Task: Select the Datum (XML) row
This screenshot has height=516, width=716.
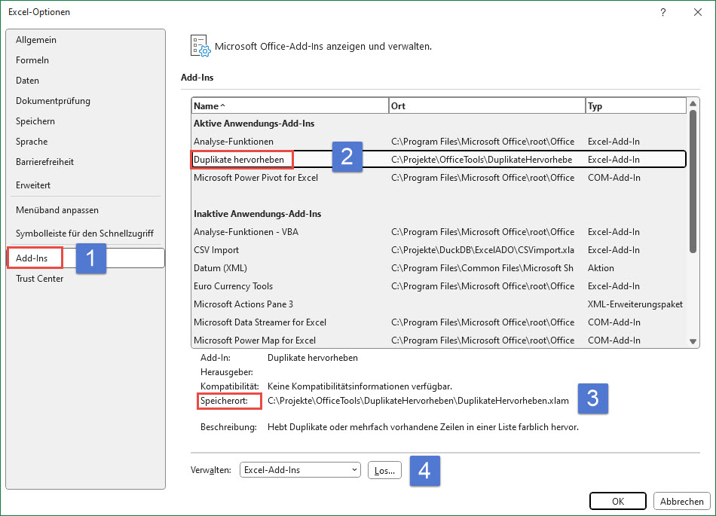Action: (x=439, y=268)
